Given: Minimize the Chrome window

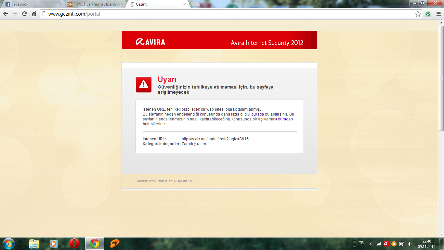Looking at the screenshot, I should (414, 3).
